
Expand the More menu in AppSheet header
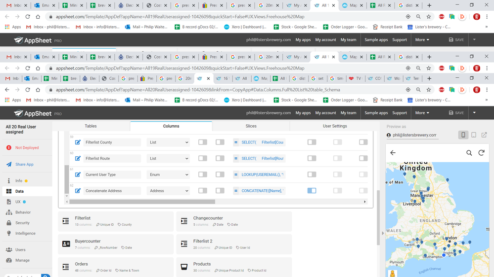422,113
